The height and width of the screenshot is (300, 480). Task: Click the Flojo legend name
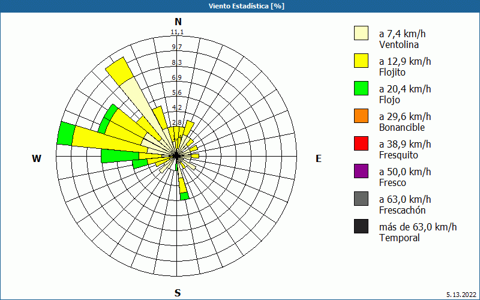click(389, 100)
